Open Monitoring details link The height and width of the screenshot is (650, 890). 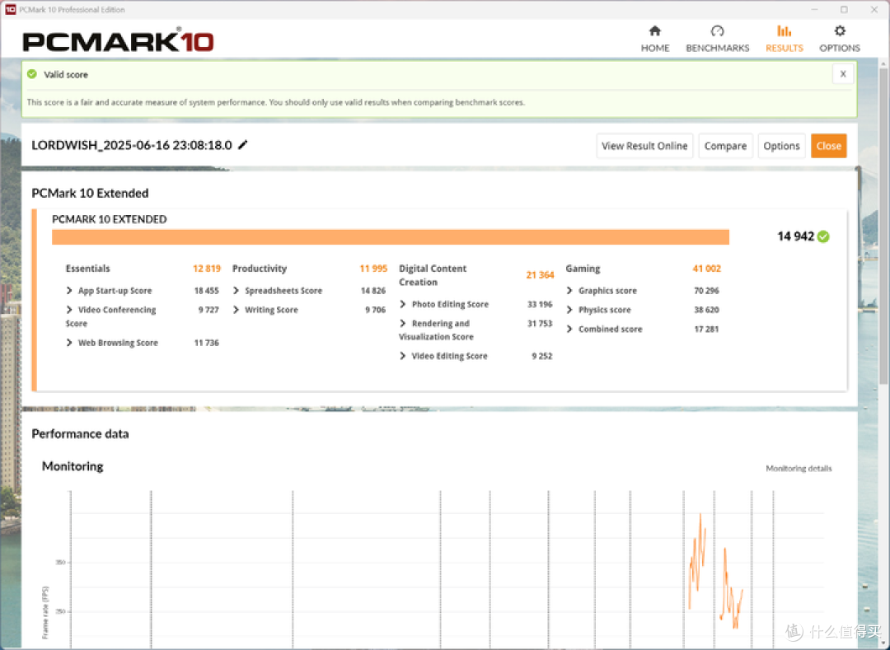[799, 469]
